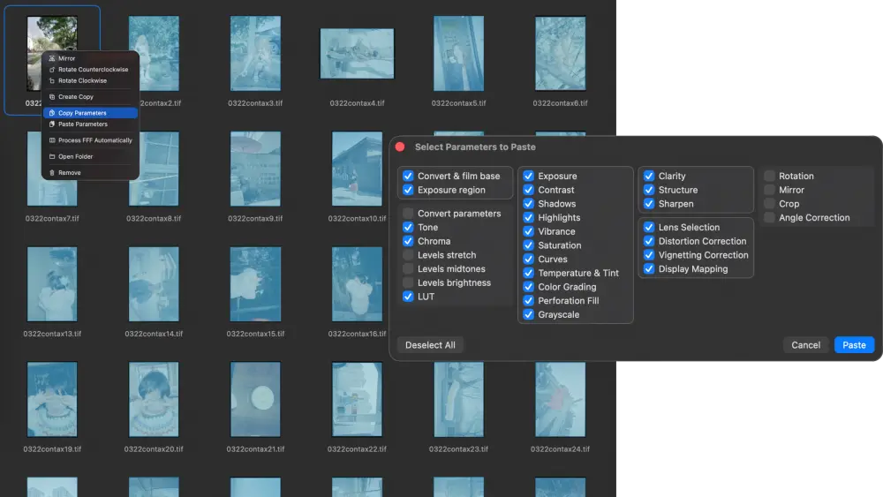Uncheck the Sharpen checkbox

[649, 204]
